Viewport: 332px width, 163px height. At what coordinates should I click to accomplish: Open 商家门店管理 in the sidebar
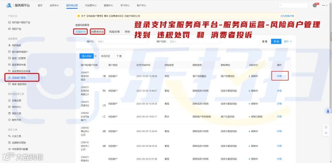[19, 58]
